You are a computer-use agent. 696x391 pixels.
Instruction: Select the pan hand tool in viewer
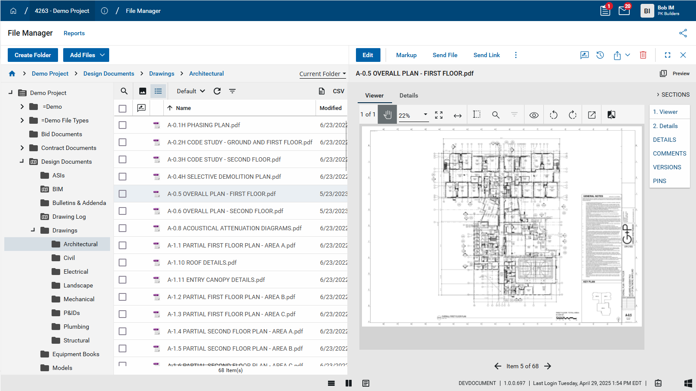coord(387,115)
